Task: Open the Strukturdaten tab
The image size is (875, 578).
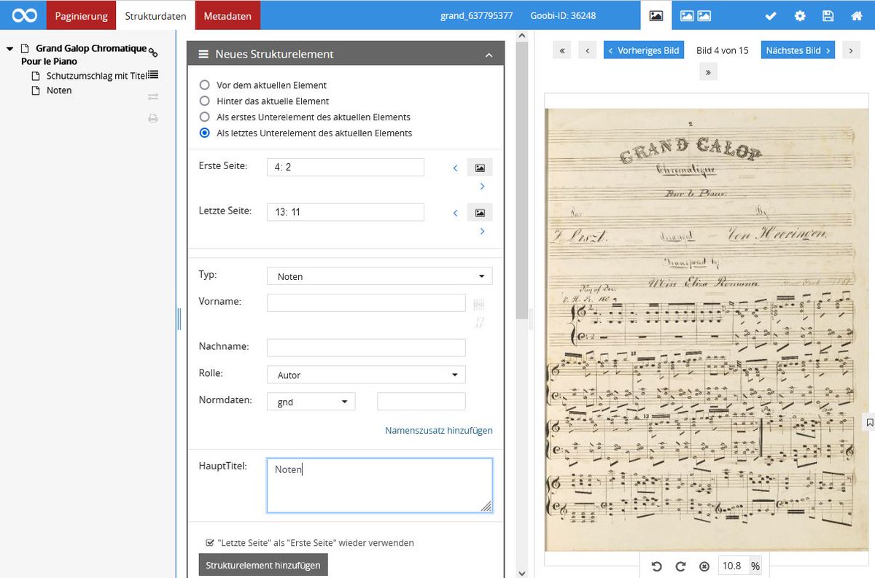Action: coord(155,15)
